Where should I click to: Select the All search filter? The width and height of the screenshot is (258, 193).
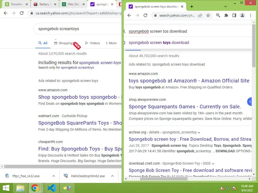43,43
